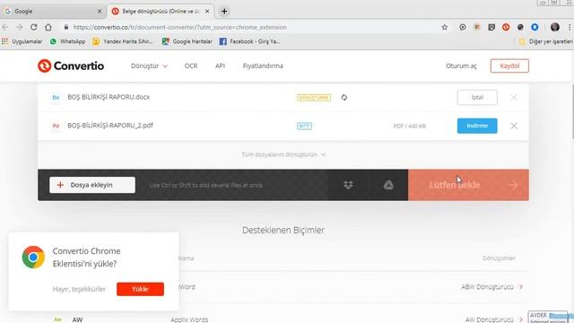This screenshot has width=574, height=323.
Task: Click the blue circle extension icon
Action: click(x=535, y=27)
